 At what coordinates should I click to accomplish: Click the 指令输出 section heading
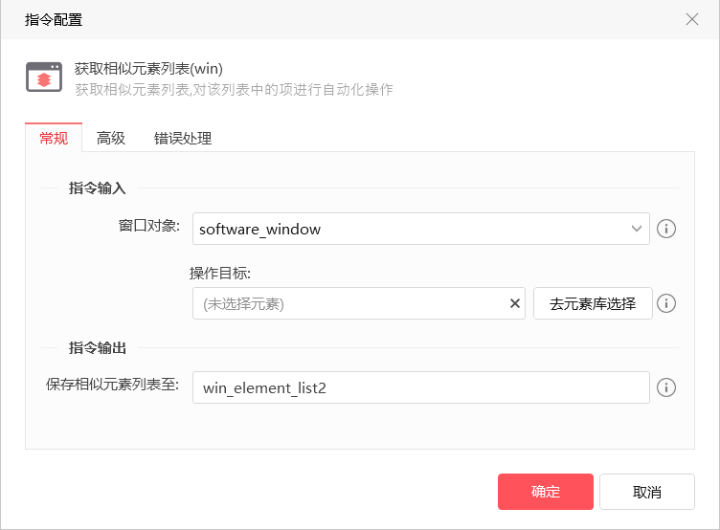(x=97, y=347)
